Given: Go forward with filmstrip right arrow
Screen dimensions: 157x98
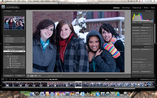Looking at the screenshot, I should (x=15, y=80).
